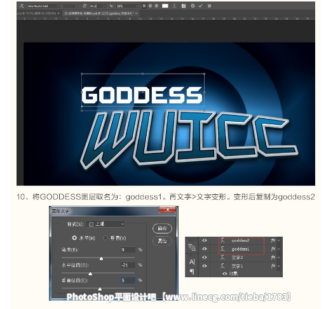Select the horizontal (H) radio button
The height and width of the screenshot is (309, 326).
click(x=74, y=238)
